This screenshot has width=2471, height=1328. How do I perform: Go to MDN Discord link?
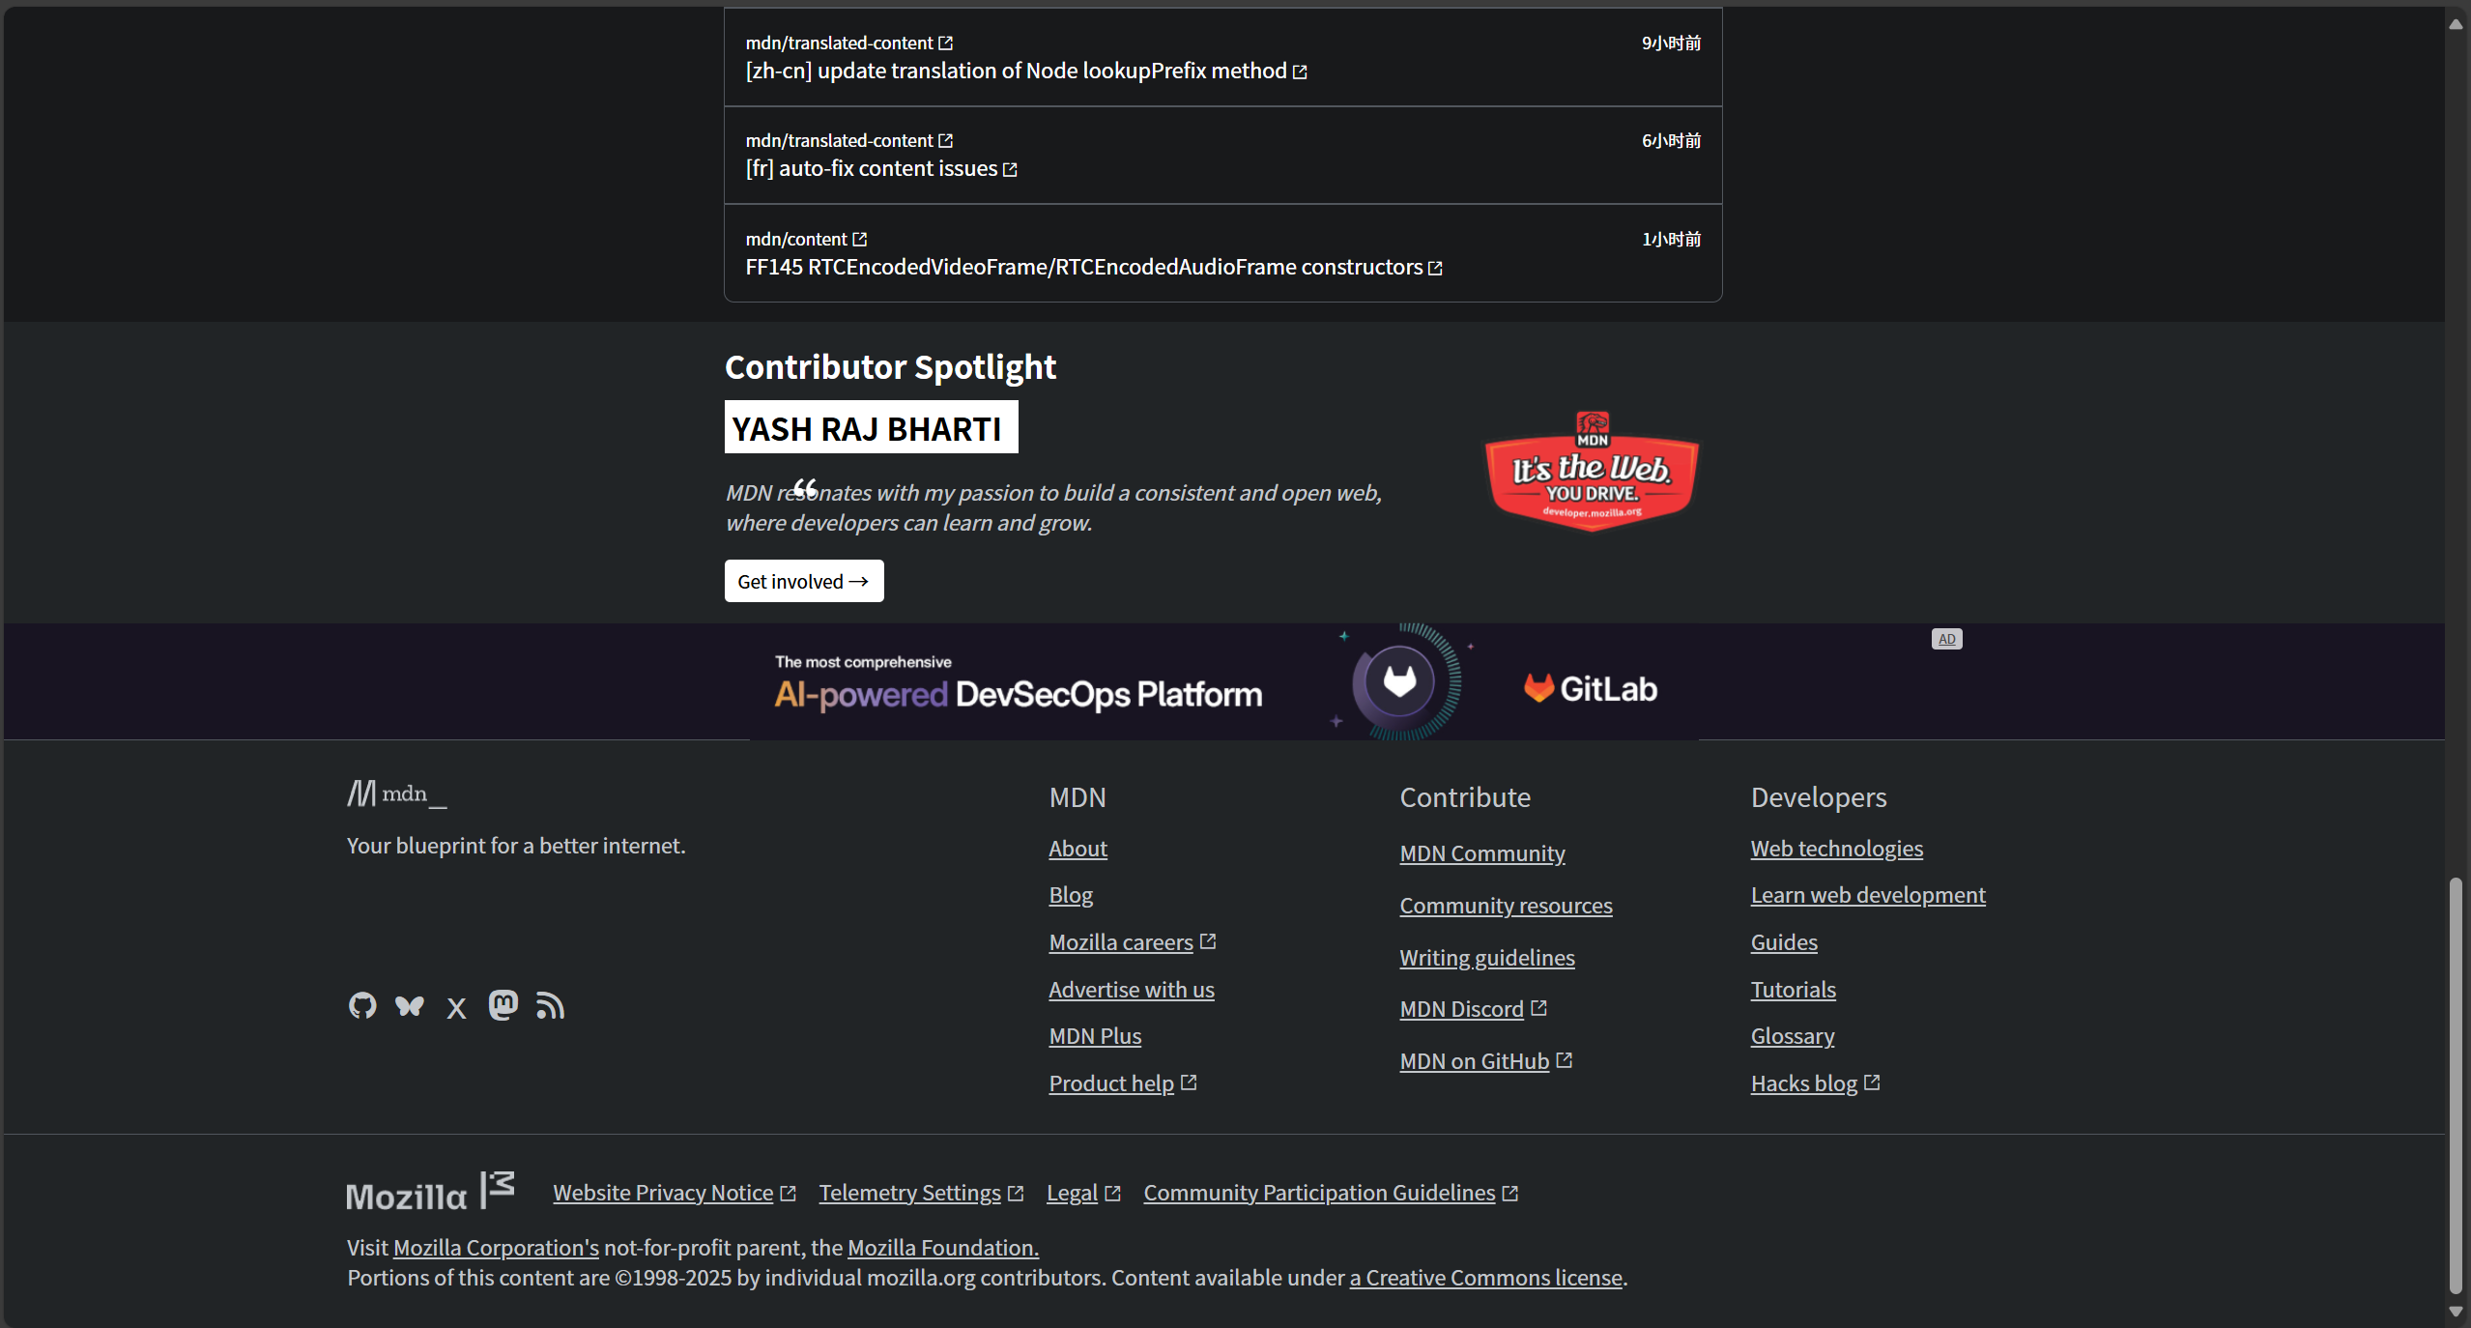click(x=1461, y=1009)
